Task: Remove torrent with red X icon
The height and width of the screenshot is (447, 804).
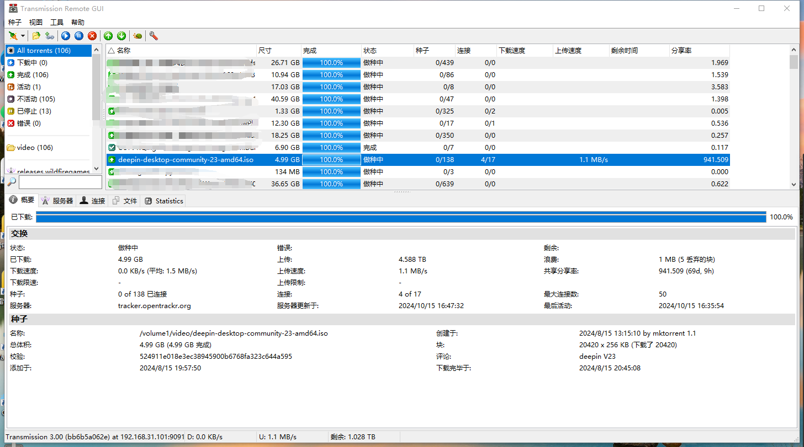Action: [x=92, y=36]
